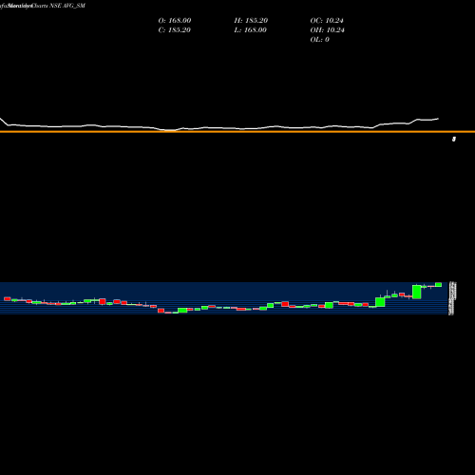This screenshot has height=475, width=475.
Task: Click the close price 'C: 185.20'
Action: [175, 30]
